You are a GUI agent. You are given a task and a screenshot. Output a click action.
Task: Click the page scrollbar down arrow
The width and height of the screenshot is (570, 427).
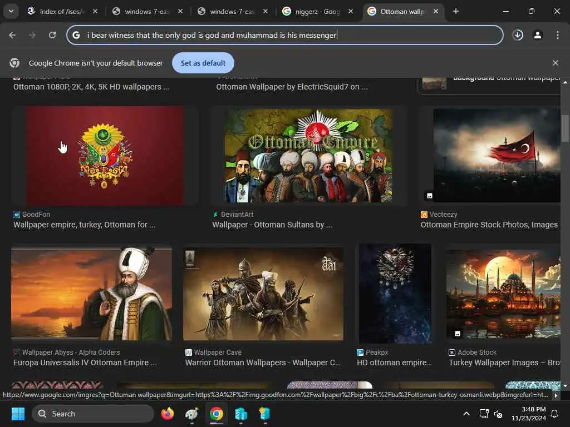point(565,386)
